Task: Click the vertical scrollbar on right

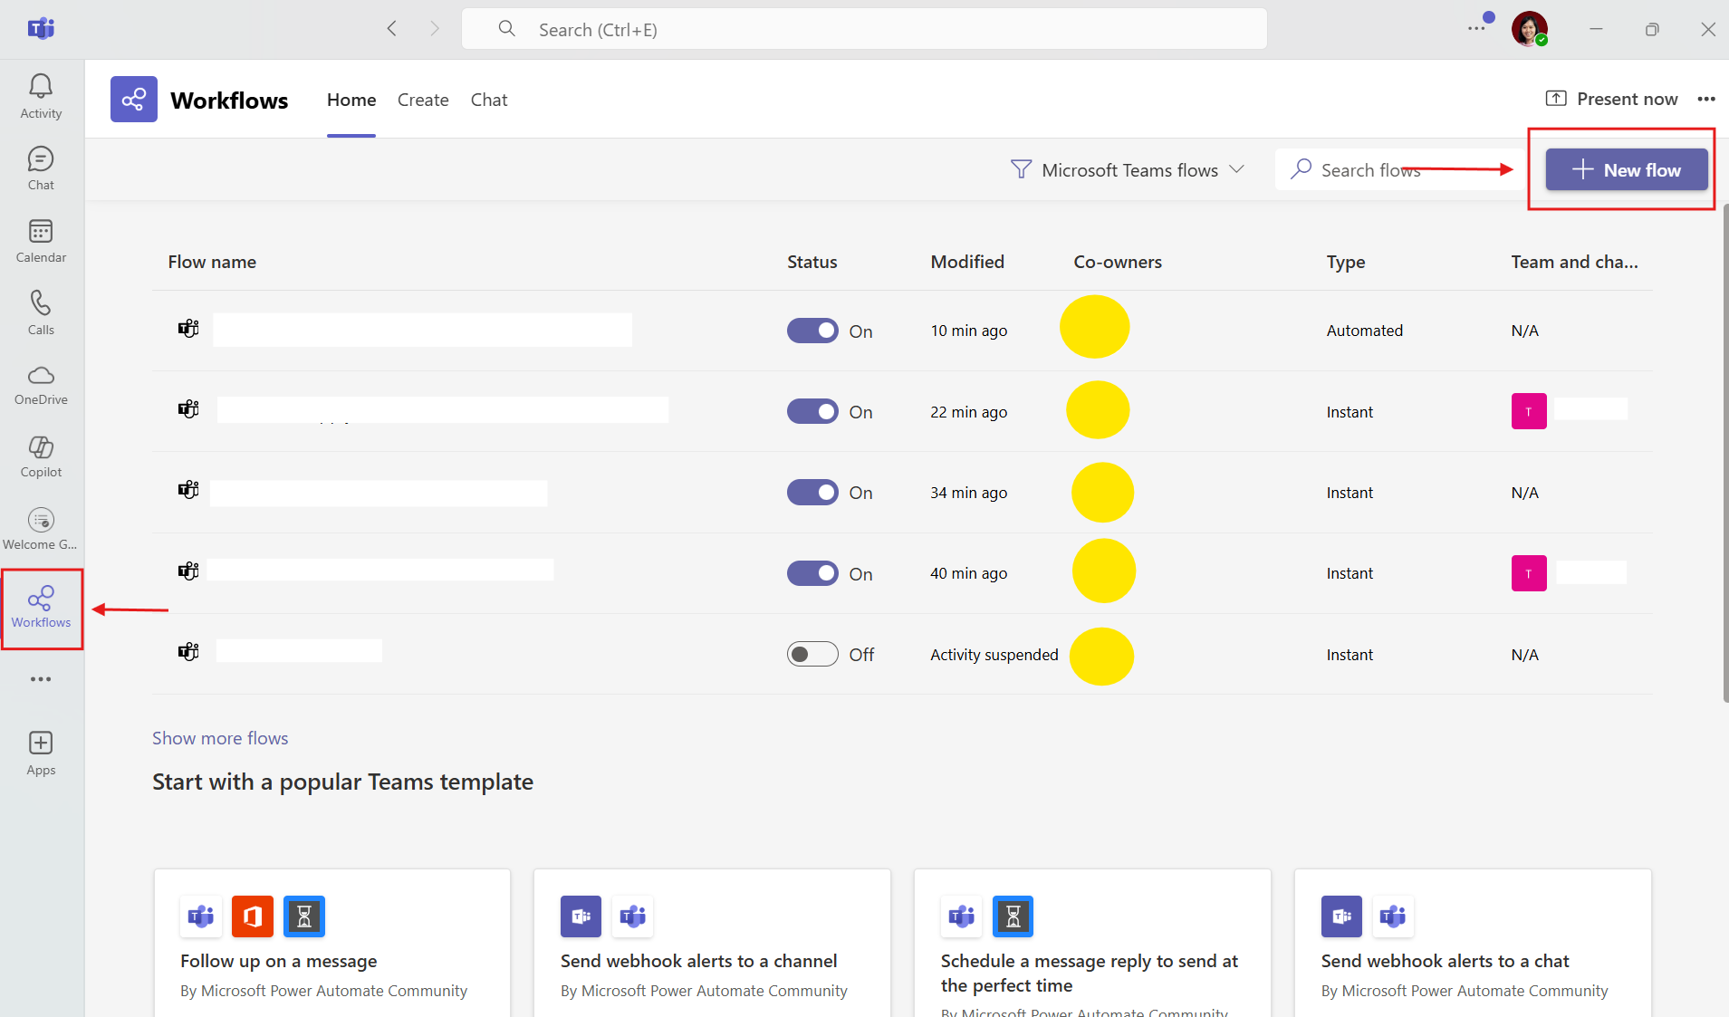Action: tap(1724, 453)
